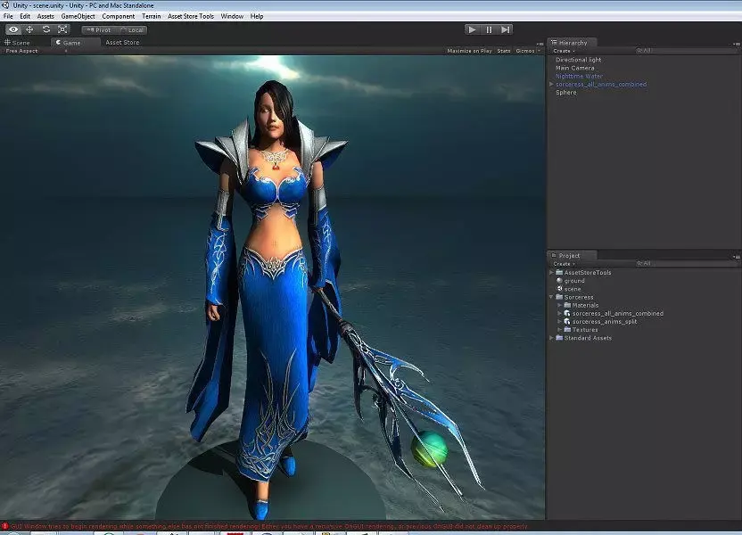Screen dimensions: 742x535
Task: Select the Scale tool
Action: tap(62, 29)
